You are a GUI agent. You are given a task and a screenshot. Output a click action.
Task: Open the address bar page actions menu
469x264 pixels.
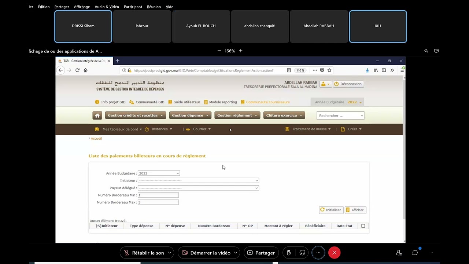[315, 70]
